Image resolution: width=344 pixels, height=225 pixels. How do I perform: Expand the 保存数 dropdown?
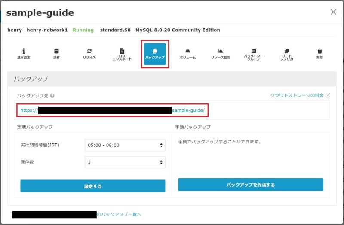tap(125, 162)
